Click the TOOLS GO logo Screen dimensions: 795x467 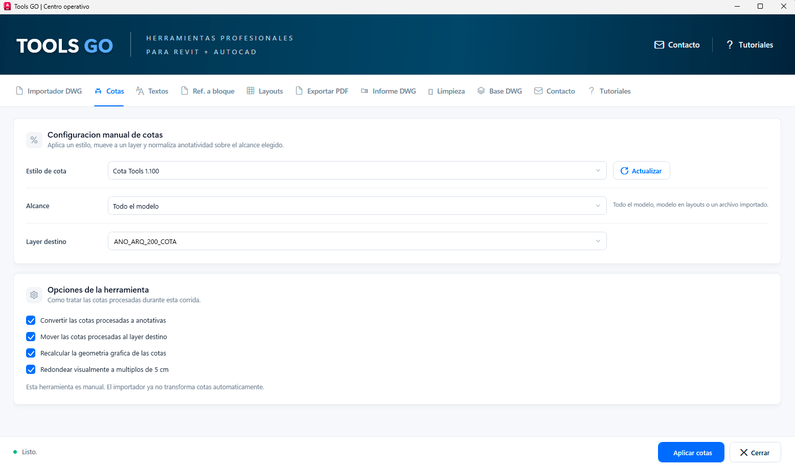[65, 46]
